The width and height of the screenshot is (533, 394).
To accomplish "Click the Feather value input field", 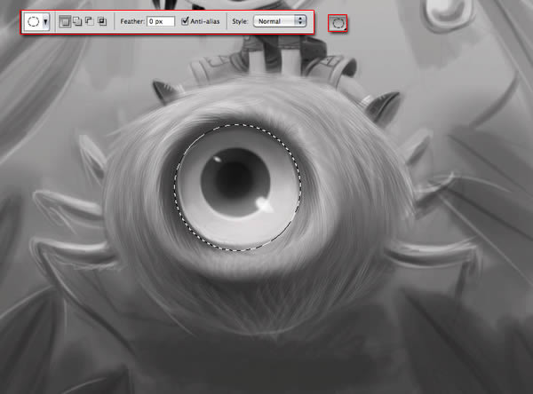I will (161, 21).
